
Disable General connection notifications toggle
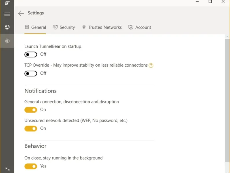[x=31, y=110]
